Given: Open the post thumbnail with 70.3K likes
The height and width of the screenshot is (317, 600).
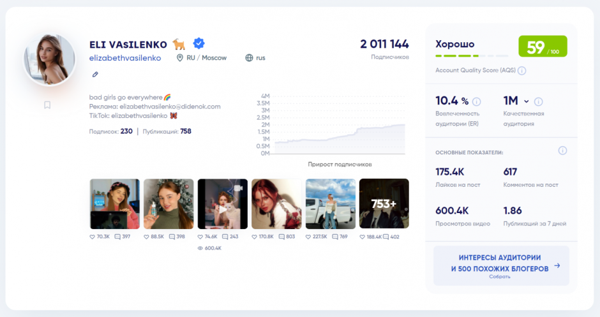Looking at the screenshot, I should 115,204.
